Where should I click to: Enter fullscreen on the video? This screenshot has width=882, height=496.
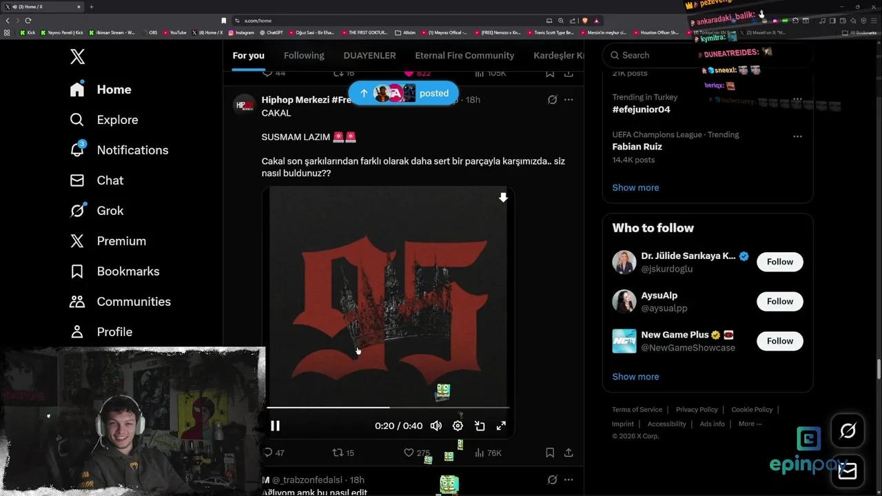501,426
